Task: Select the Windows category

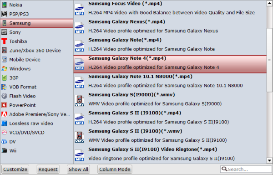Action: 37,69
